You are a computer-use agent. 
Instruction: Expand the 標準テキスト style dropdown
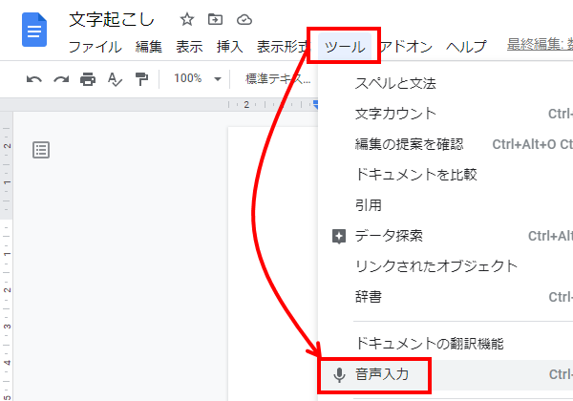click(277, 78)
